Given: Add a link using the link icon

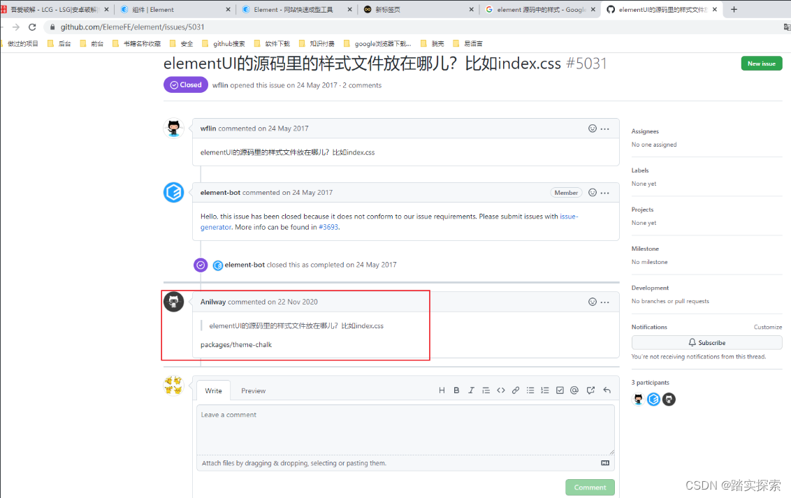Looking at the screenshot, I should click(x=515, y=390).
